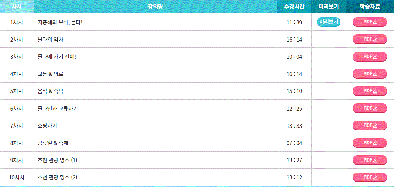Select the 몰타의 역사 lesson title
The height and width of the screenshot is (187, 394).
49,40
